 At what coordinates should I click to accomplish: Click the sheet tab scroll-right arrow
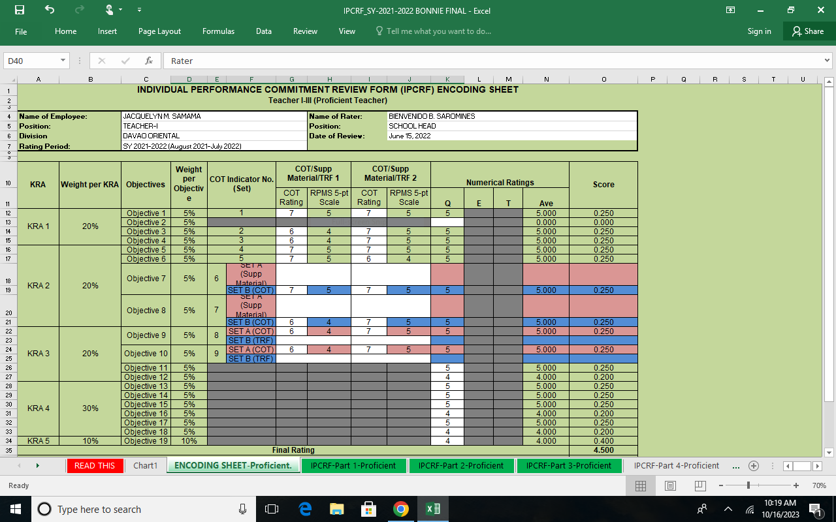pyautogui.click(x=37, y=465)
